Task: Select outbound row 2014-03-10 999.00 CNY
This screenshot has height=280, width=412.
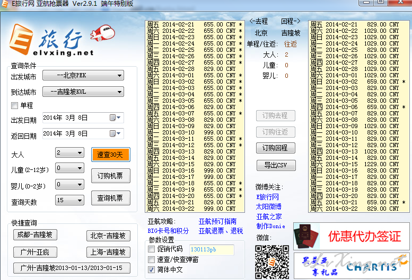Action: 195,132
